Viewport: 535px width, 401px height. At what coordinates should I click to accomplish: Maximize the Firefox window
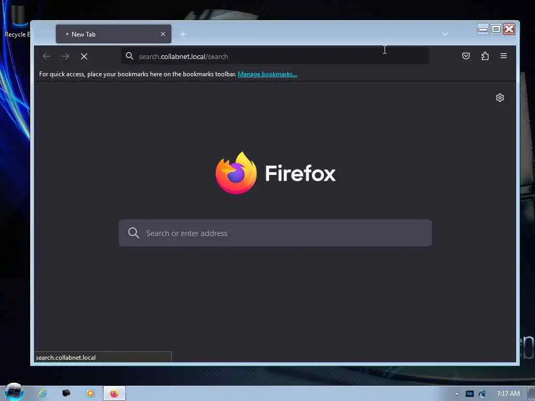pos(496,29)
